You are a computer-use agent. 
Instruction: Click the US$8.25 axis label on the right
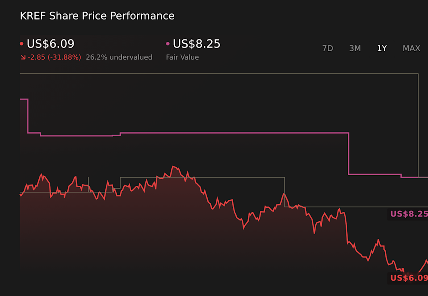[408, 214]
